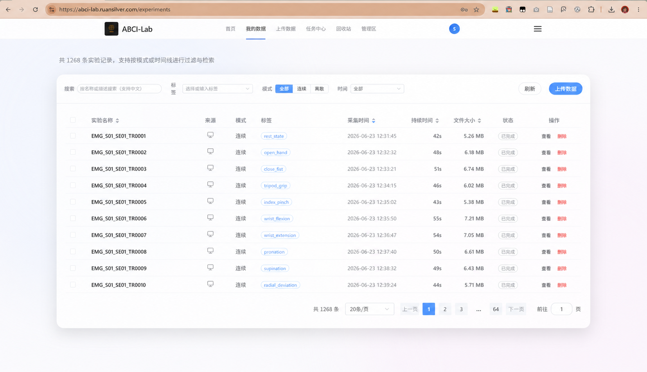The width and height of the screenshot is (647, 372).
Task: Check the box for EMG_S01_SE01_TR0002
Action: point(73,152)
